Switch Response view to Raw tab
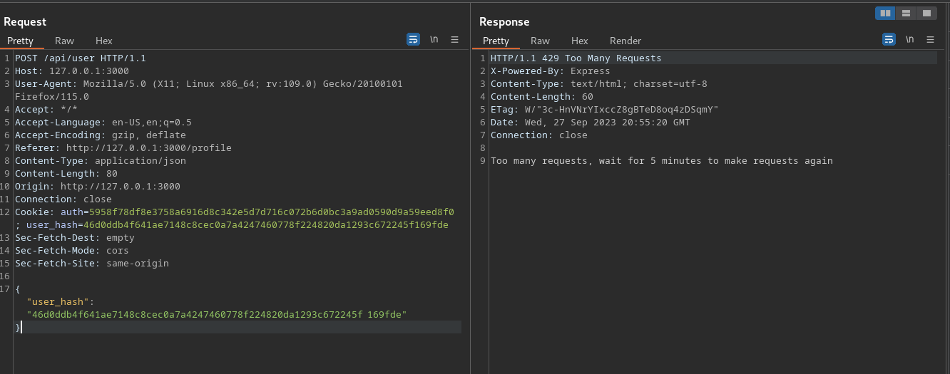The image size is (950, 374). click(x=540, y=41)
